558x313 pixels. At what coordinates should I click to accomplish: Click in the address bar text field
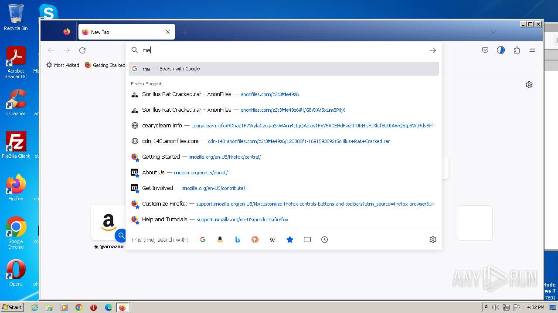(x=283, y=50)
